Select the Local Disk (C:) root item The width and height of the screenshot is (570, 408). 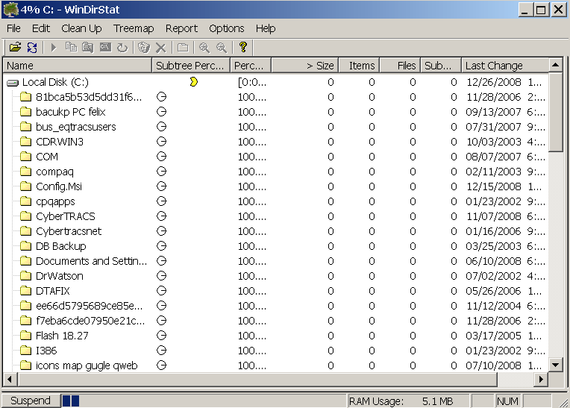pos(54,82)
